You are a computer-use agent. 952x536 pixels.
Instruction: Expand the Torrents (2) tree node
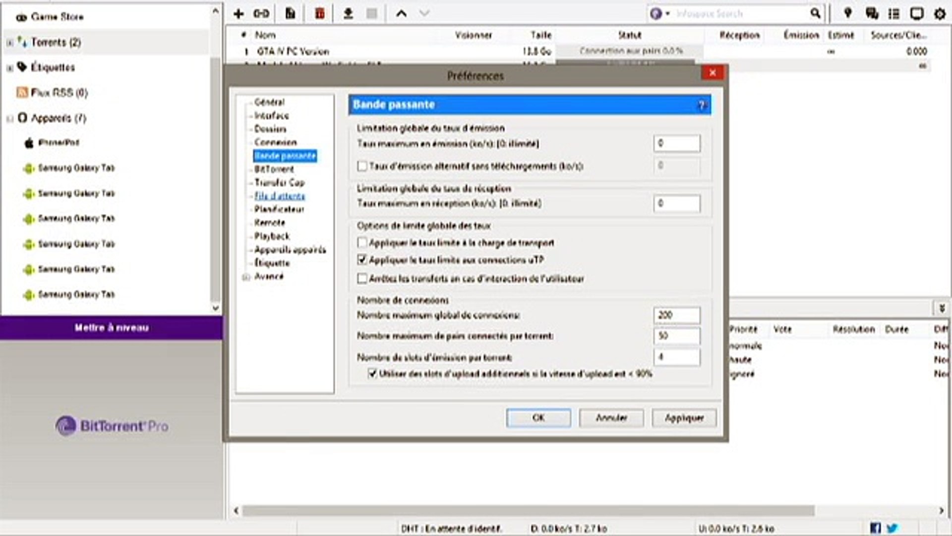click(x=9, y=43)
